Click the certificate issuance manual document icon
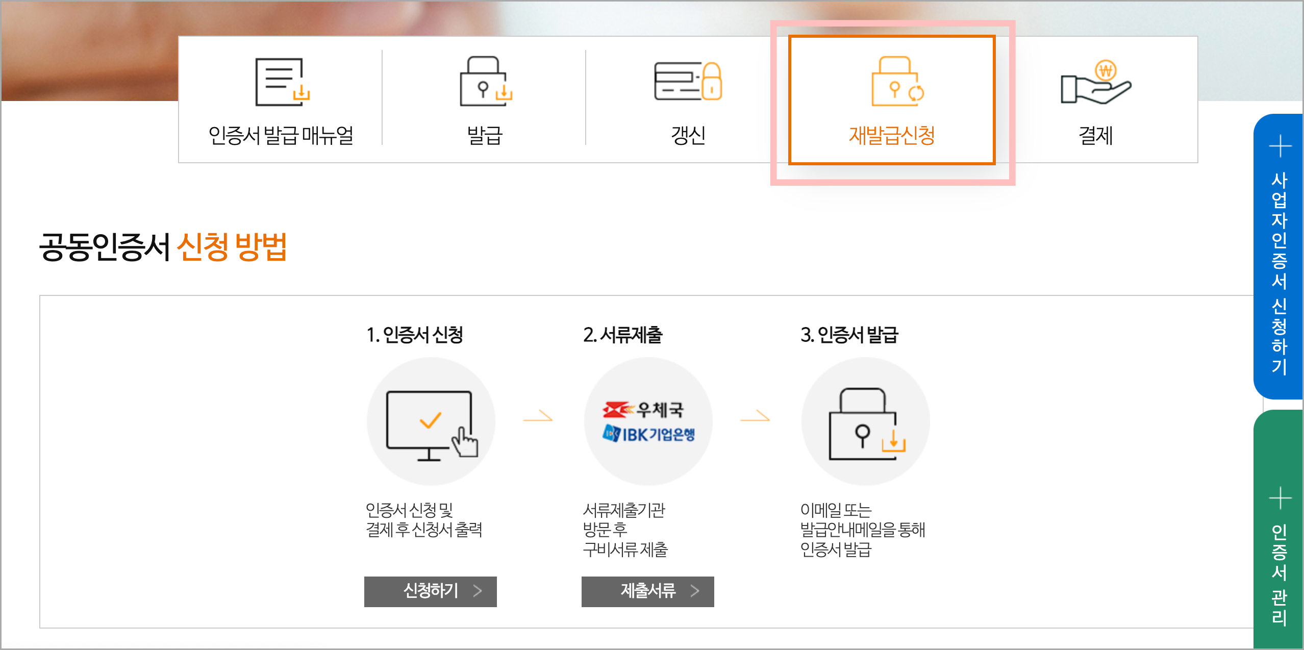The height and width of the screenshot is (650, 1304). click(x=282, y=82)
